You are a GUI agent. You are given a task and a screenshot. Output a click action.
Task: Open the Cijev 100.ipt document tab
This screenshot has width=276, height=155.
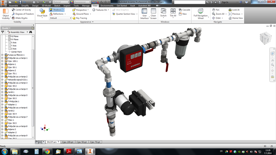tap(68, 142)
